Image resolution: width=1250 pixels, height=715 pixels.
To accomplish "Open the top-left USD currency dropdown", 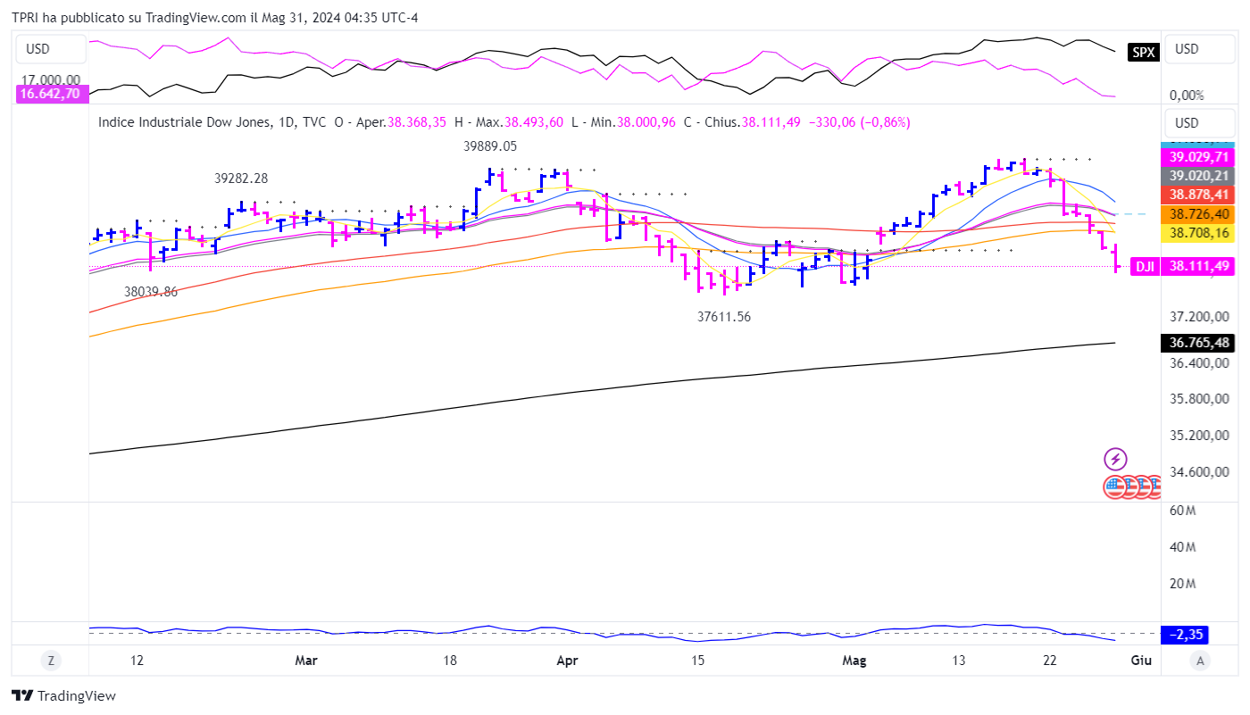I will point(50,49).
